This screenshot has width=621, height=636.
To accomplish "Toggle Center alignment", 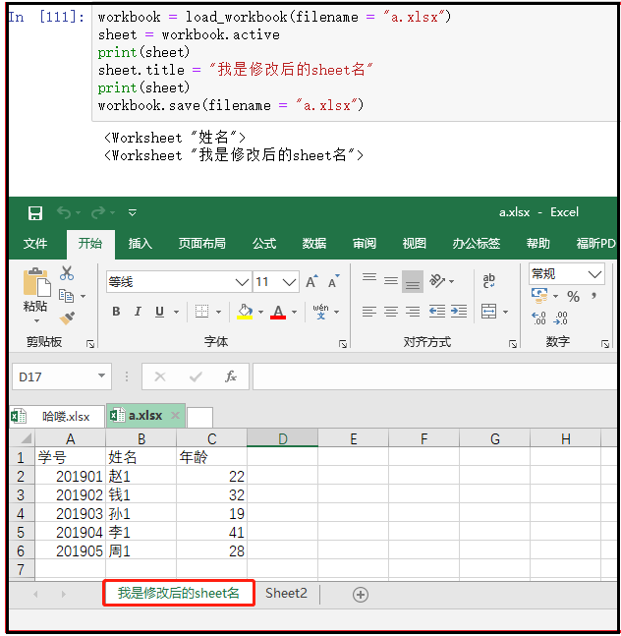I will pyautogui.click(x=391, y=312).
